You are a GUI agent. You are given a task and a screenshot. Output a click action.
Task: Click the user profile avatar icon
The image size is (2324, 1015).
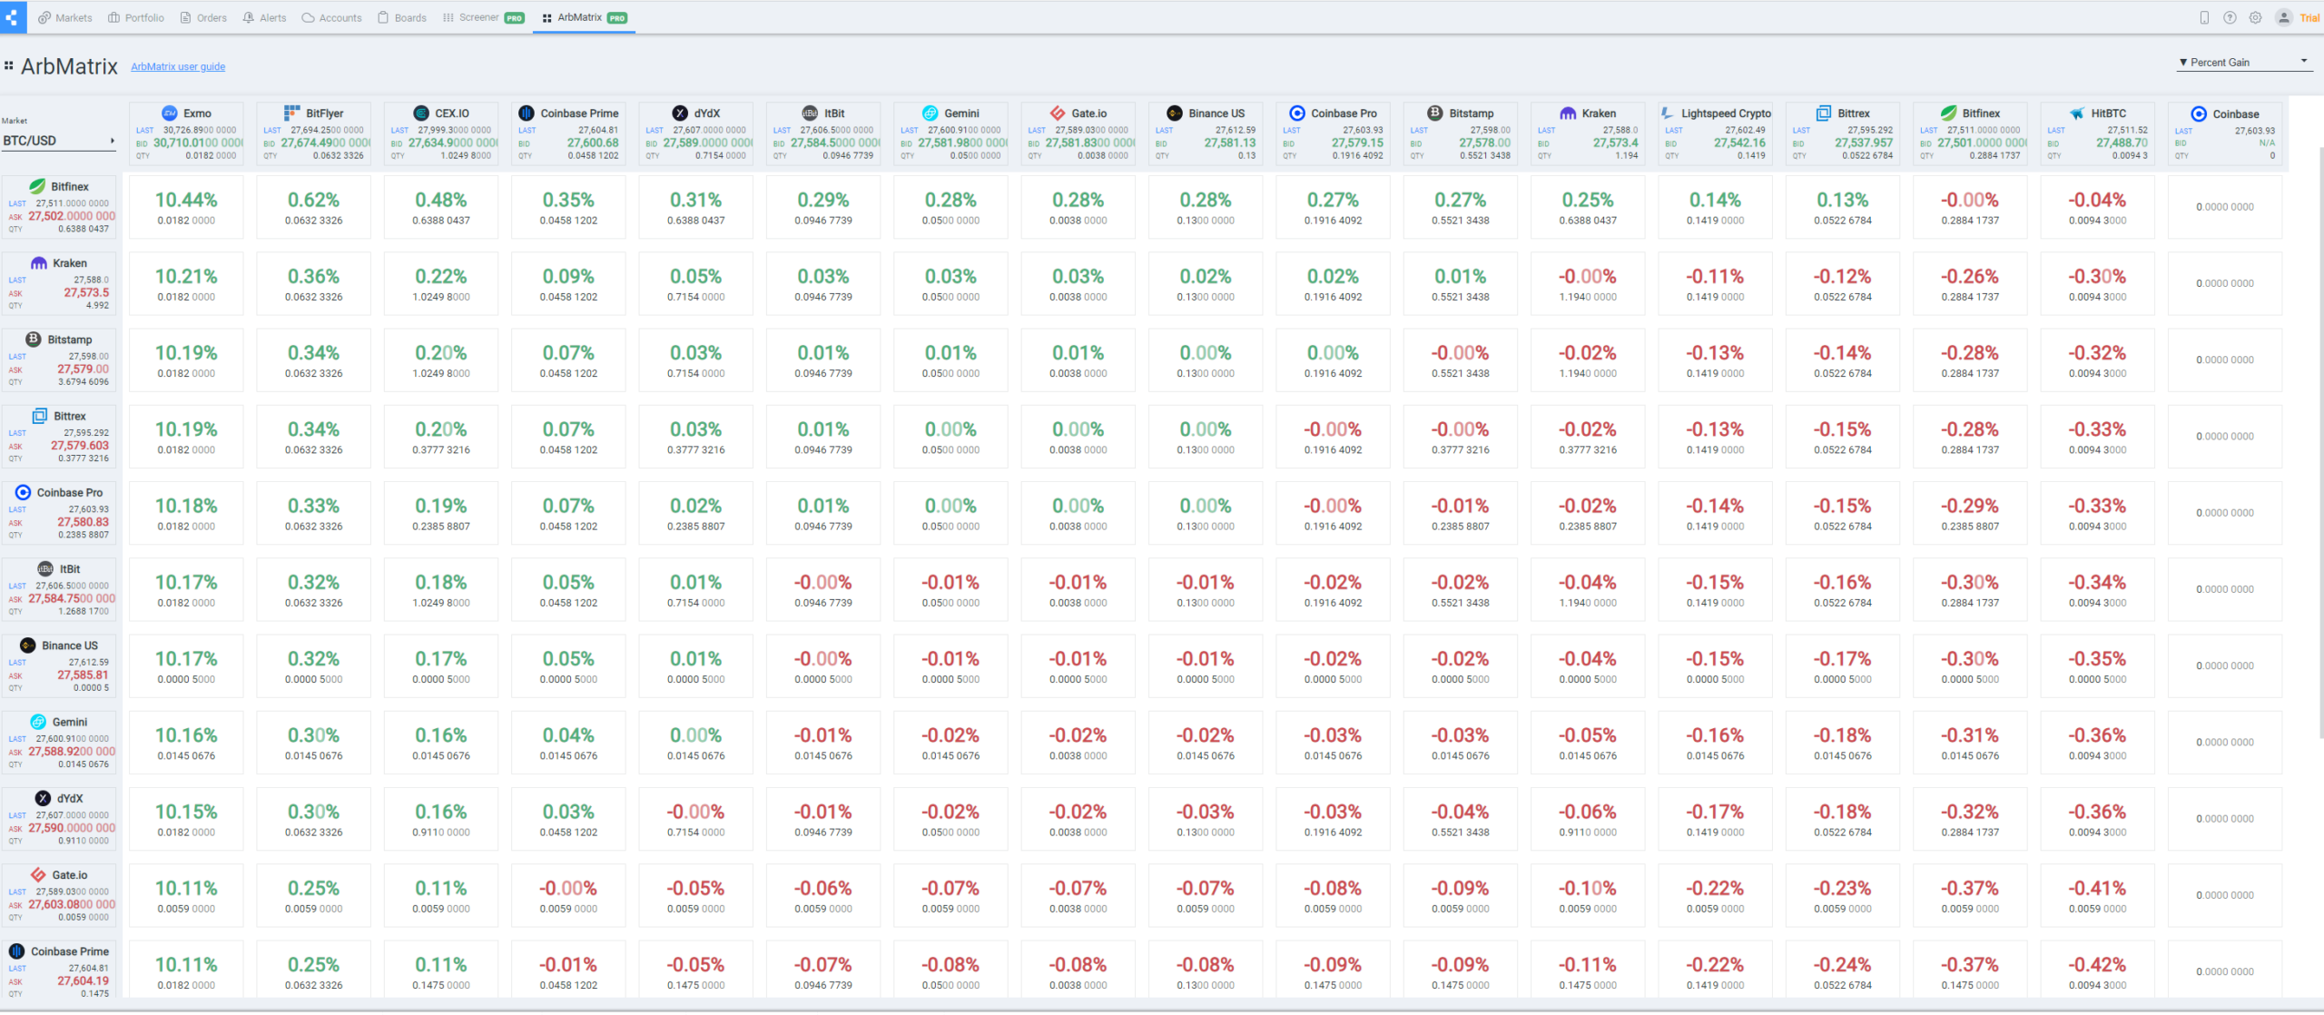click(x=2283, y=17)
